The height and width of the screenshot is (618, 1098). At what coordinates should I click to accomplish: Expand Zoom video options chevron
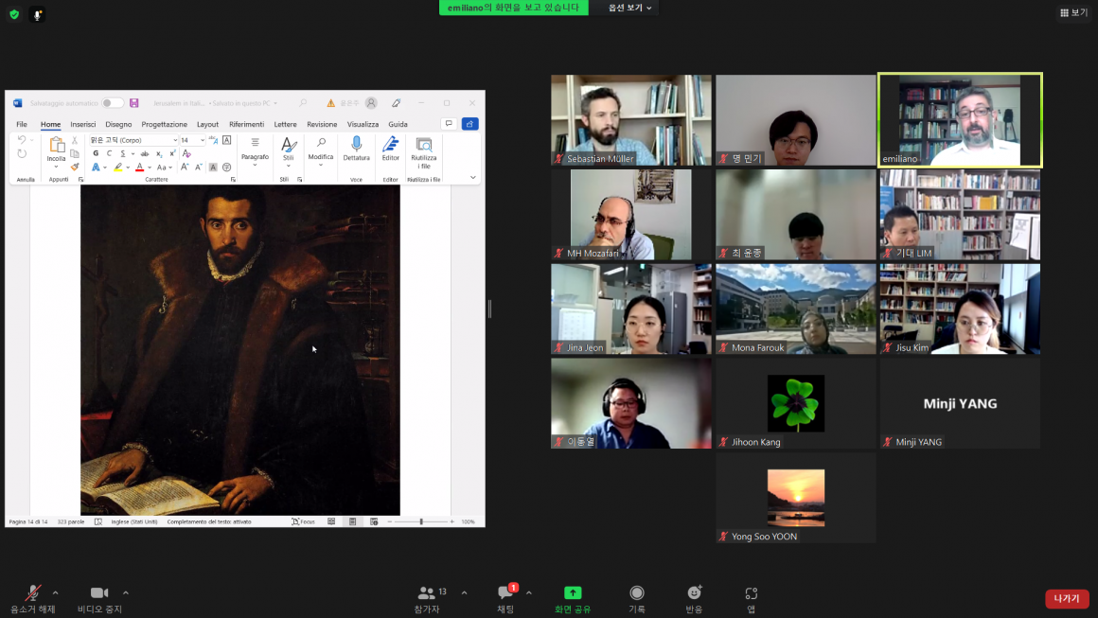[125, 592]
